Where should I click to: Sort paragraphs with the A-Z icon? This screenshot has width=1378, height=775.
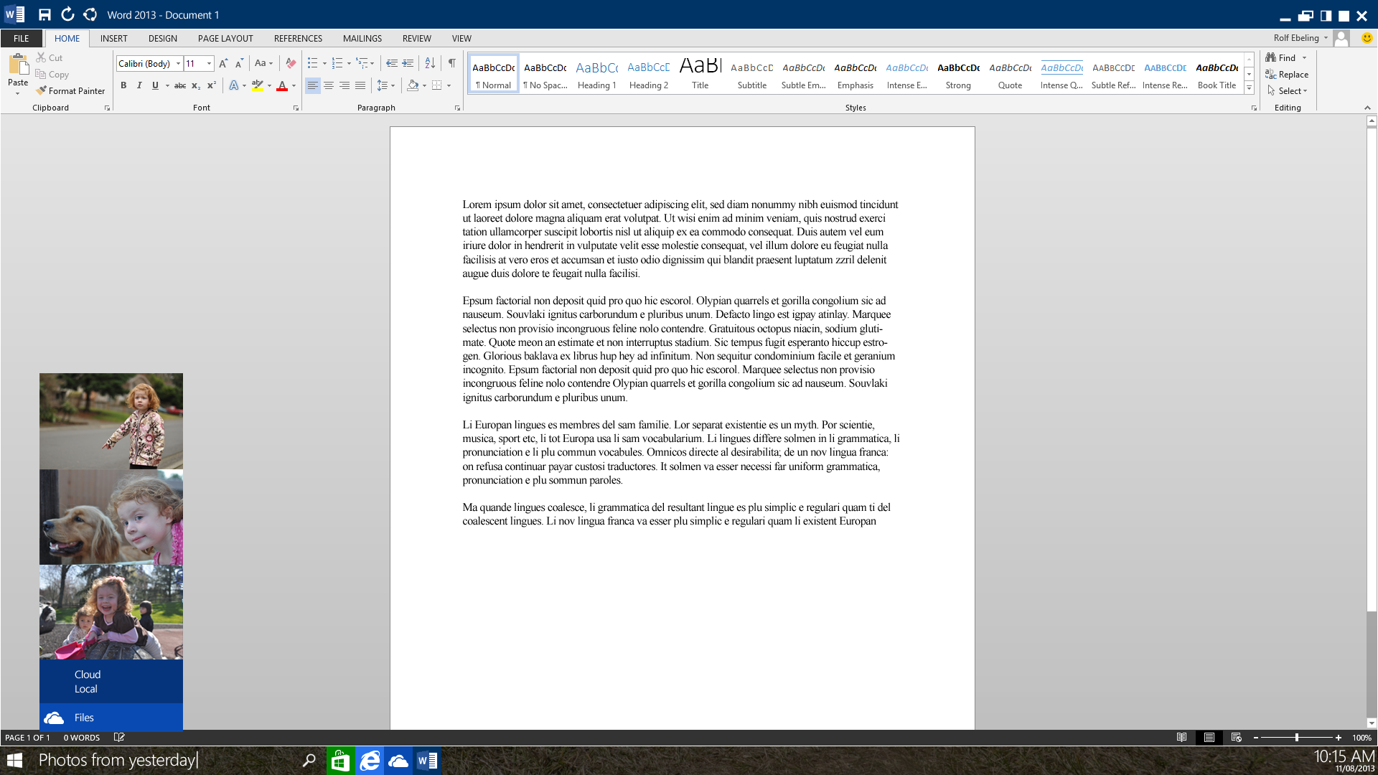(430, 63)
